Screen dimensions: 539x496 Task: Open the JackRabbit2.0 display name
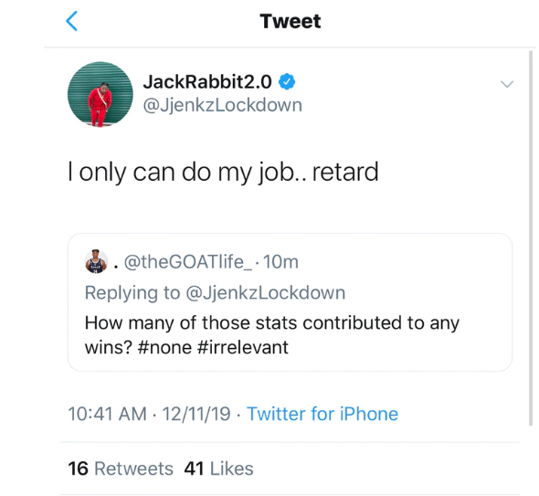[207, 82]
